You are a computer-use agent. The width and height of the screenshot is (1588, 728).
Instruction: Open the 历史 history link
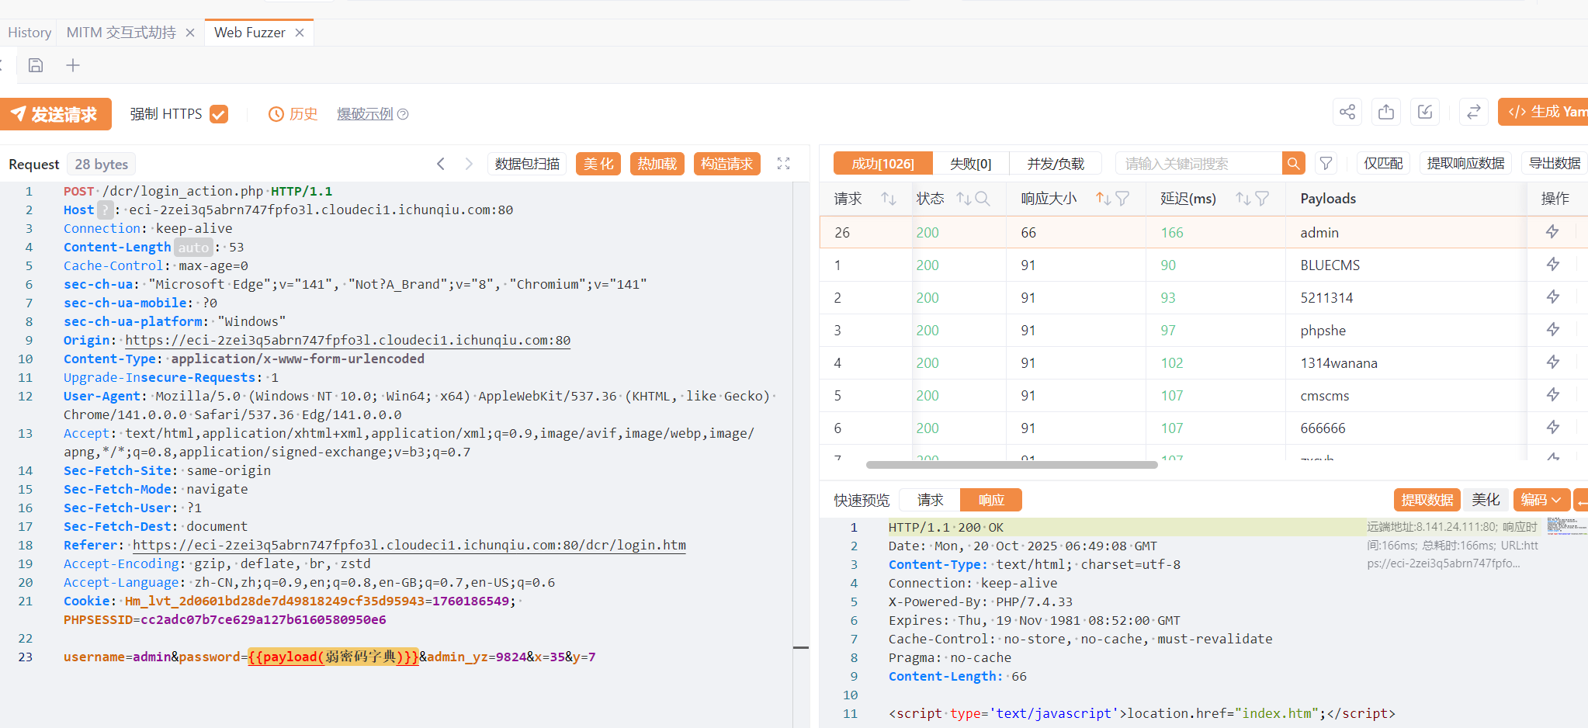pos(293,114)
